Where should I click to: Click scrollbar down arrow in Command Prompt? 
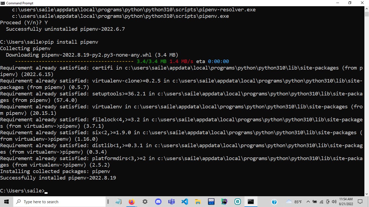click(x=367, y=194)
